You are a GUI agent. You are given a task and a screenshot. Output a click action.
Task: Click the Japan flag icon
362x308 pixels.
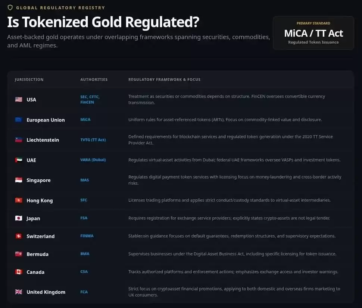pos(19,218)
